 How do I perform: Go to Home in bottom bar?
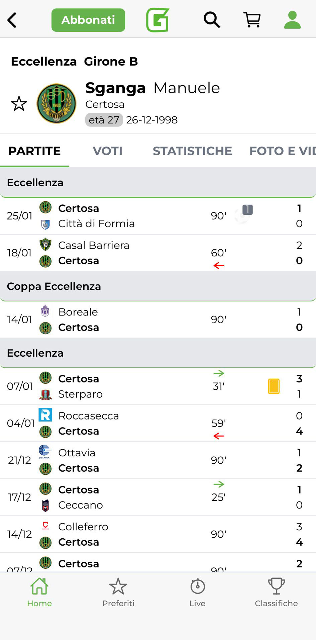tap(39, 592)
